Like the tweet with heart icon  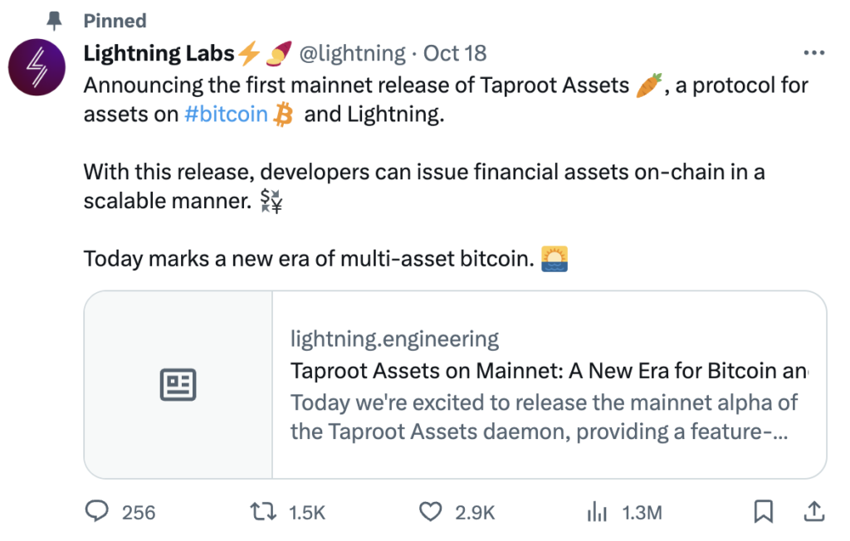click(431, 511)
